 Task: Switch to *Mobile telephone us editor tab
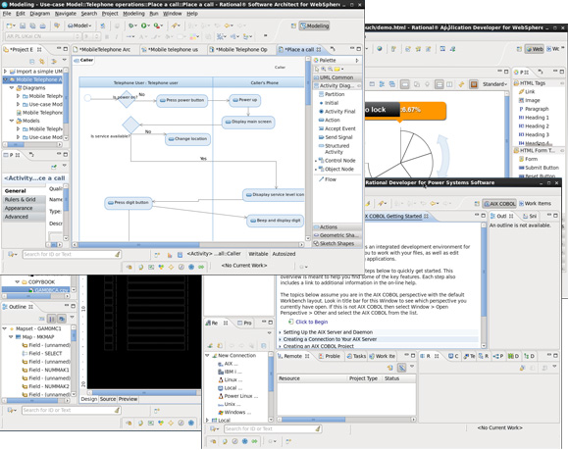(x=171, y=50)
